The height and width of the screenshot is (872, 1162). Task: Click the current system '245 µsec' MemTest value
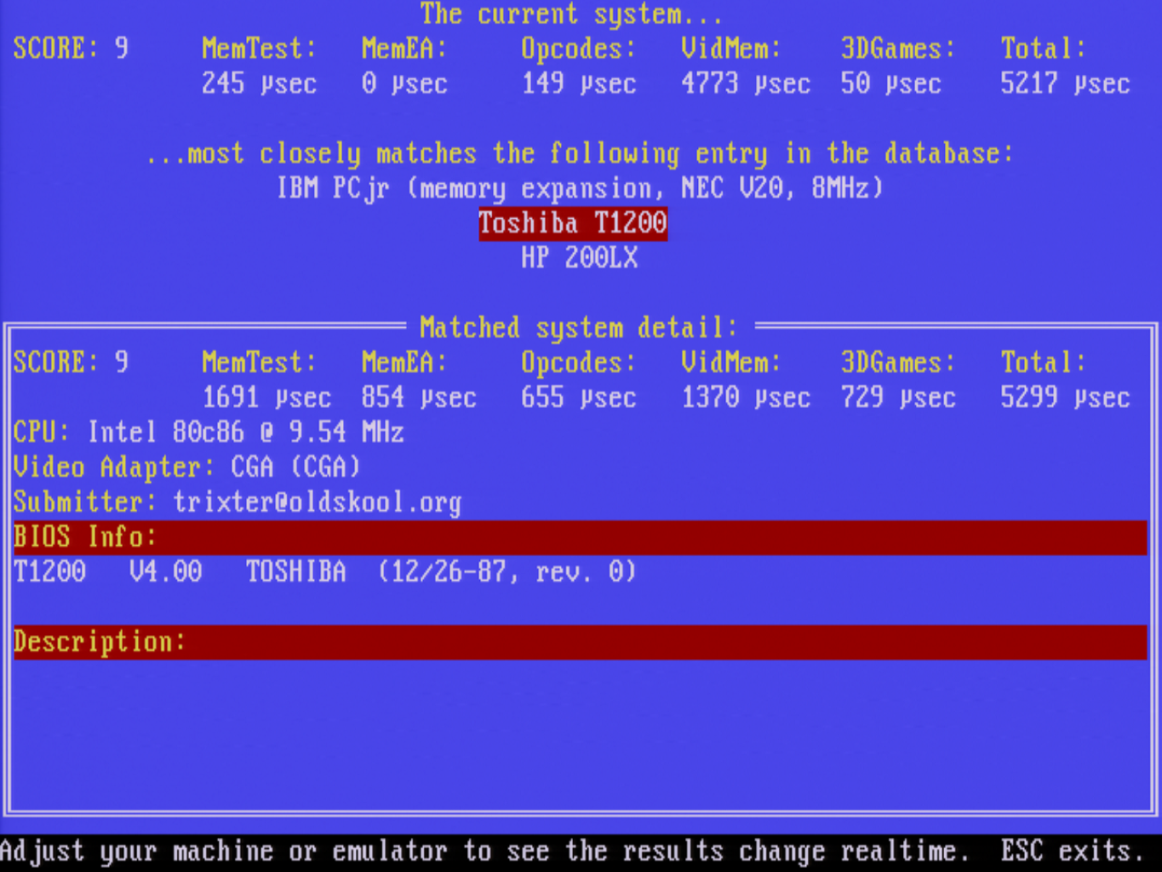260,83
